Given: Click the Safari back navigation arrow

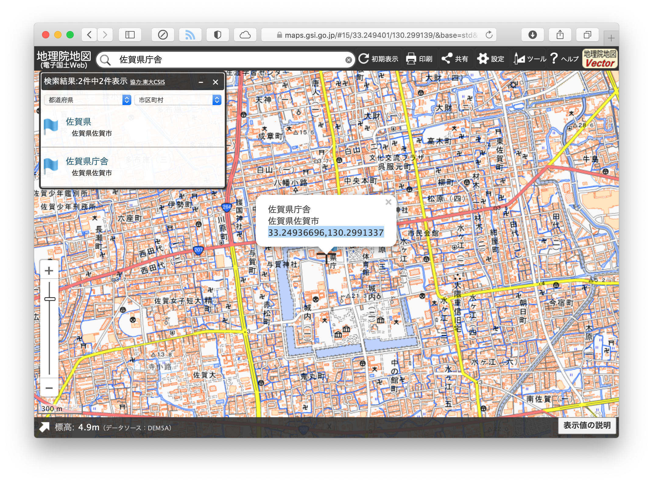Looking at the screenshot, I should pos(89,35).
